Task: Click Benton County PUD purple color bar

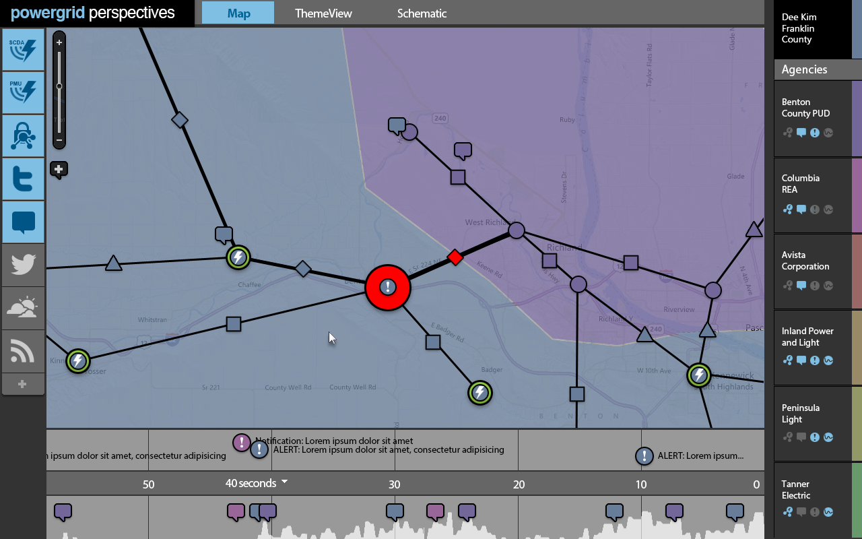Action: [x=857, y=119]
